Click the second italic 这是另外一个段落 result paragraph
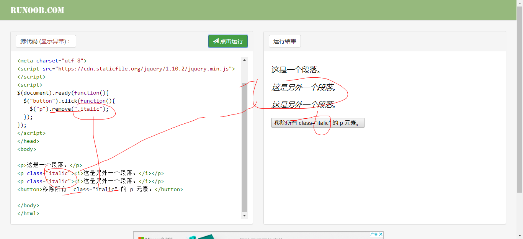523x239 pixels. [x=304, y=105]
